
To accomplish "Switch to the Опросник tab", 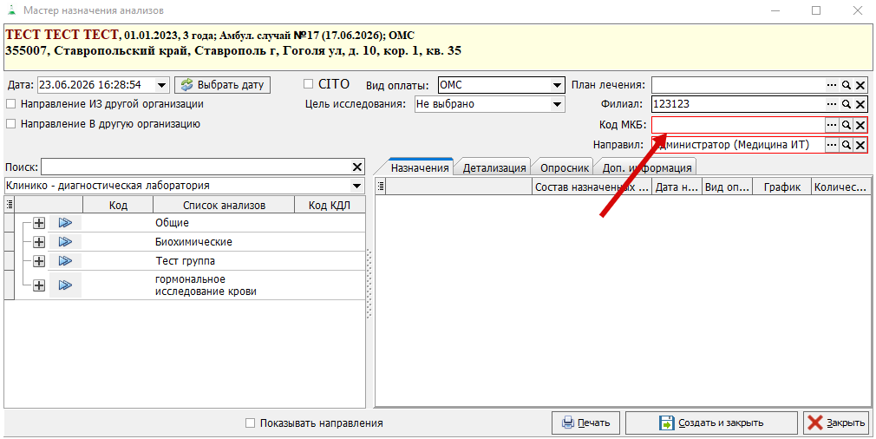I will pos(565,167).
